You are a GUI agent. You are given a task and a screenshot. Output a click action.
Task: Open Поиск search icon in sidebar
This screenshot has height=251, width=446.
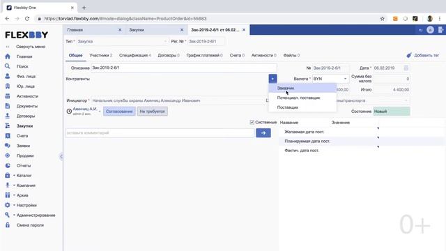8,66
